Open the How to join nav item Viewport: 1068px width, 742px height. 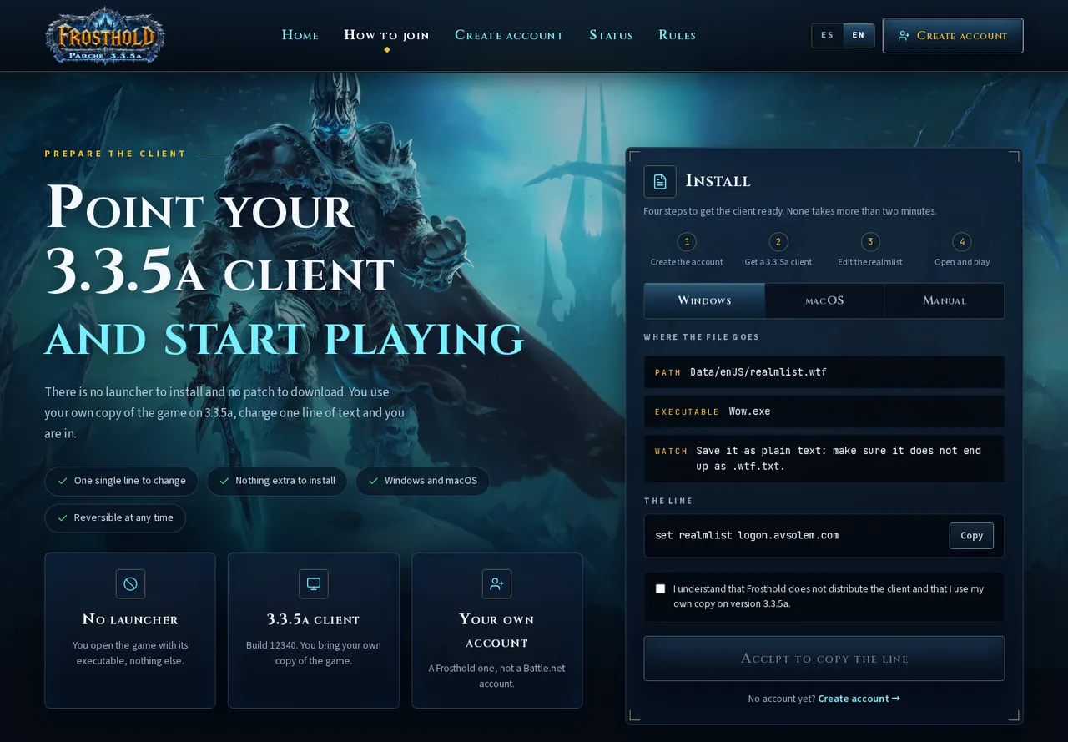(386, 35)
